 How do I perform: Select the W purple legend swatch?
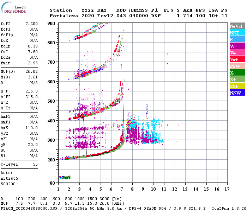click(237, 46)
